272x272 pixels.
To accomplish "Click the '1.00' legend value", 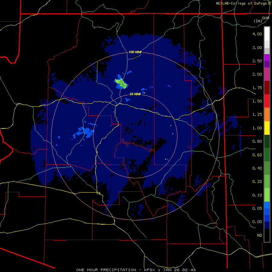I will 257,128.
